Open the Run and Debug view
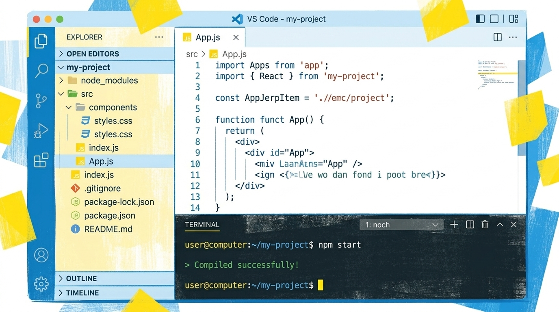This screenshot has width=559, height=312. (41, 130)
